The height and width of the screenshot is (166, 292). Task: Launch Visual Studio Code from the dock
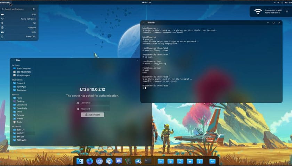138,161
